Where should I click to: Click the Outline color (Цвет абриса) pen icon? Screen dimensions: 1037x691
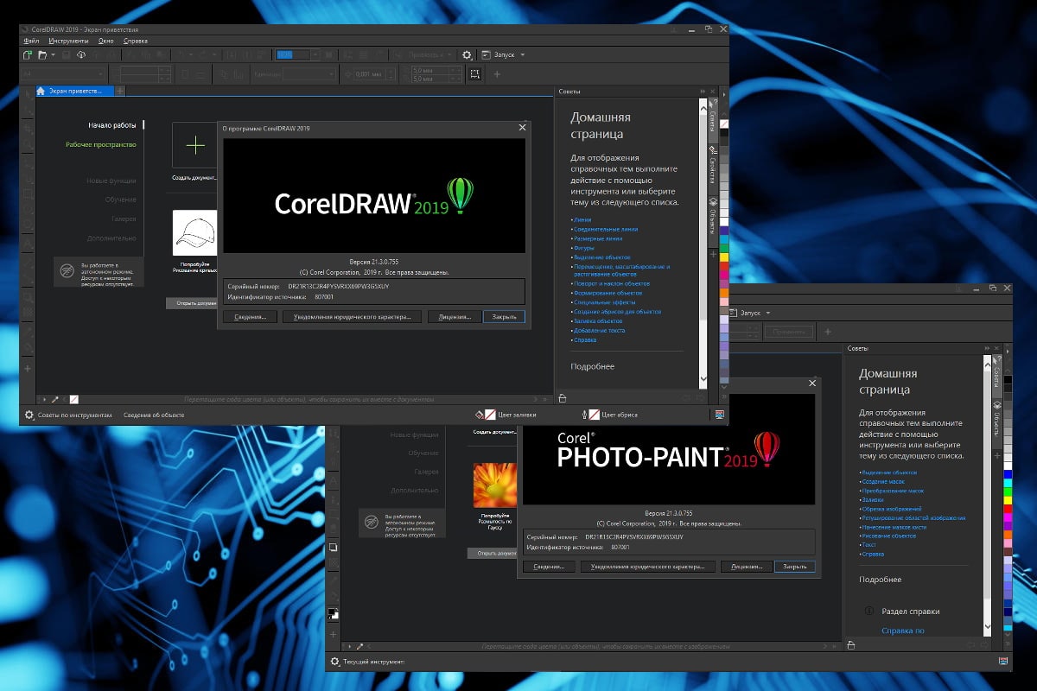click(585, 415)
